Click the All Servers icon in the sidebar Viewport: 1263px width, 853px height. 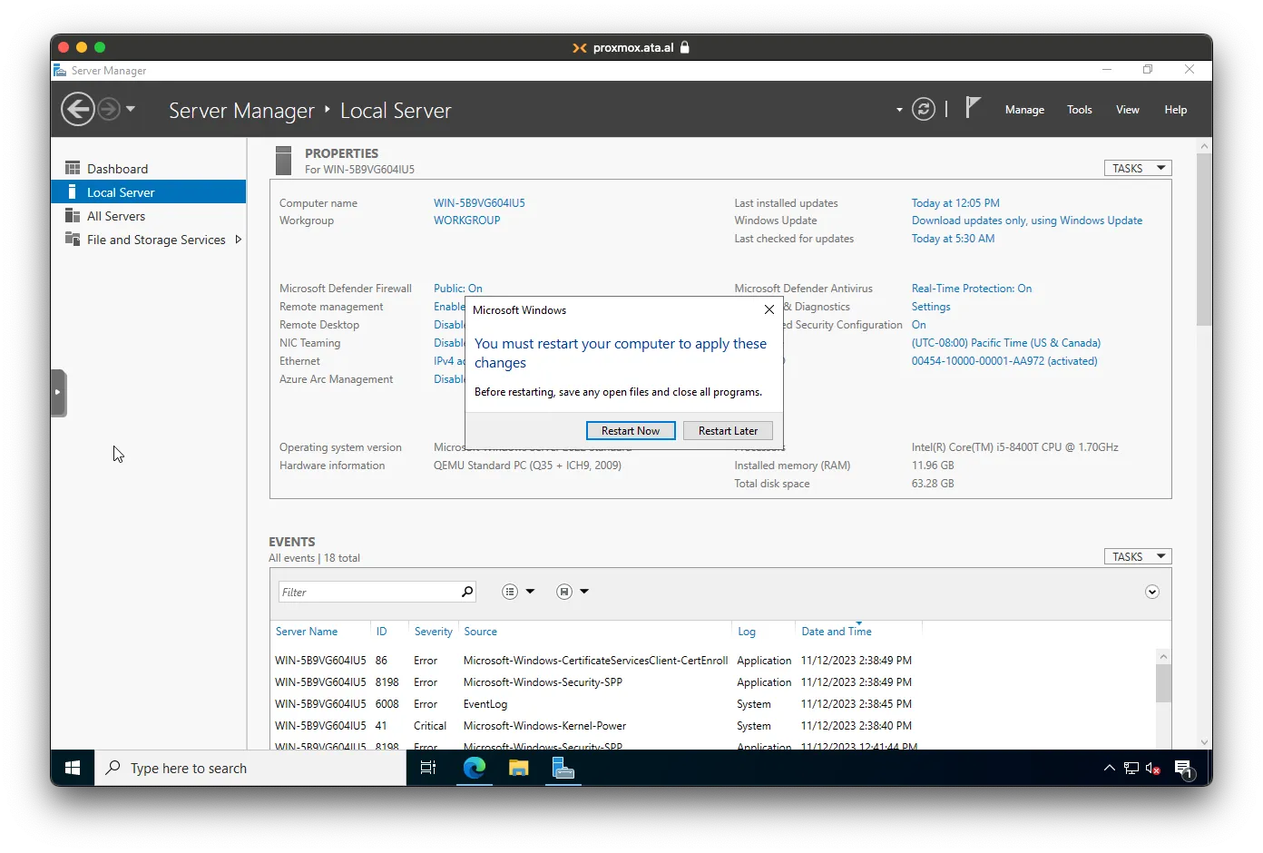73,215
